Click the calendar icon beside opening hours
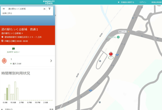 [x=2, y=41]
